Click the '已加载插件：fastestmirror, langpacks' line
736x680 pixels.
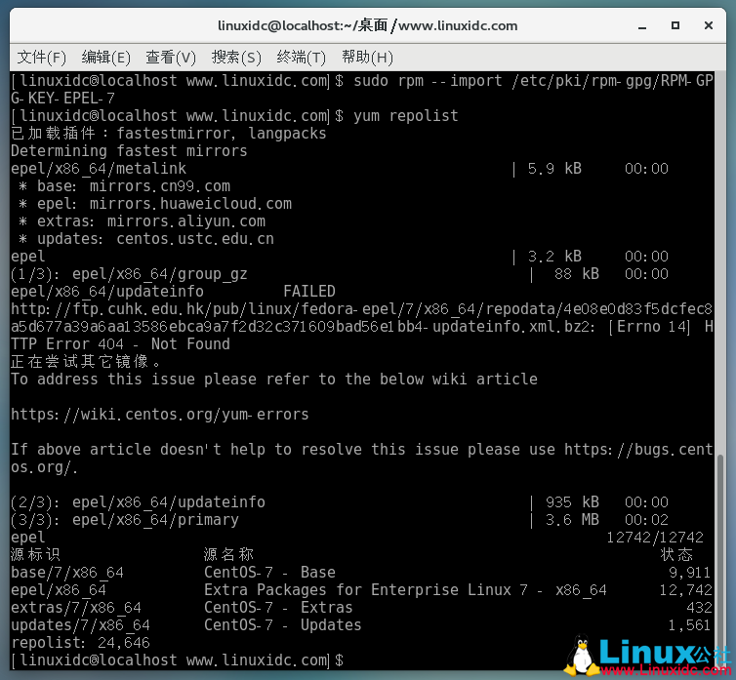click(169, 134)
